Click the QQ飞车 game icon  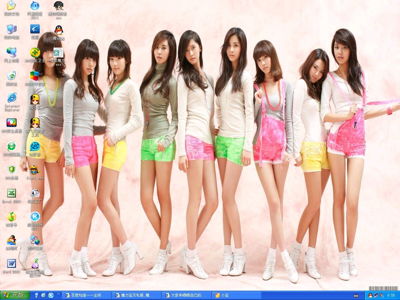tap(35, 100)
